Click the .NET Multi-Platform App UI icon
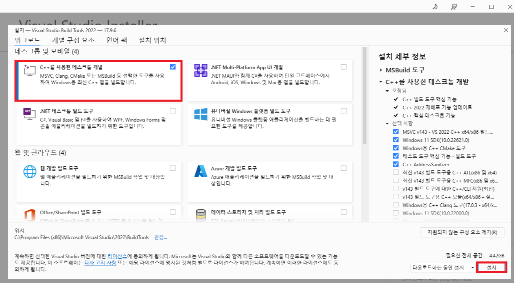 [201, 70]
